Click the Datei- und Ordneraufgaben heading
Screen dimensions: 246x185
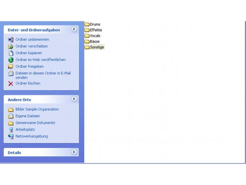point(34,30)
